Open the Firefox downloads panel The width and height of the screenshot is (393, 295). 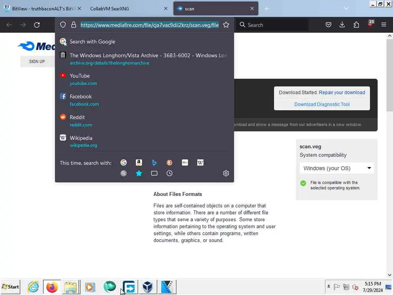pos(342,25)
